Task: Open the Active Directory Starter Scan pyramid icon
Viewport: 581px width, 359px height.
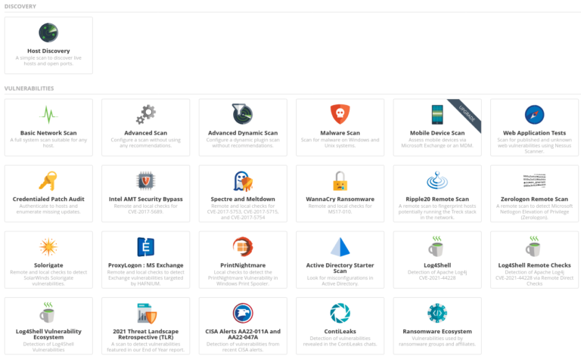Action: click(340, 247)
